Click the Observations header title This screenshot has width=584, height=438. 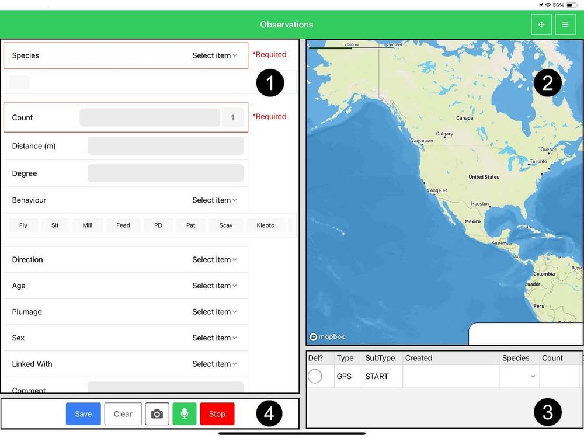287,25
